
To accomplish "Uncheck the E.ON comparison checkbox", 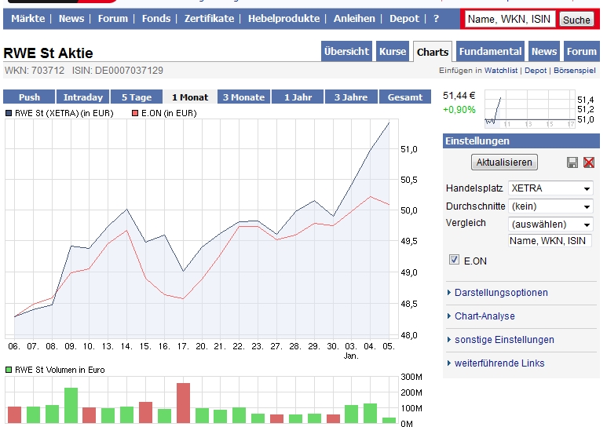I will pos(454,259).
